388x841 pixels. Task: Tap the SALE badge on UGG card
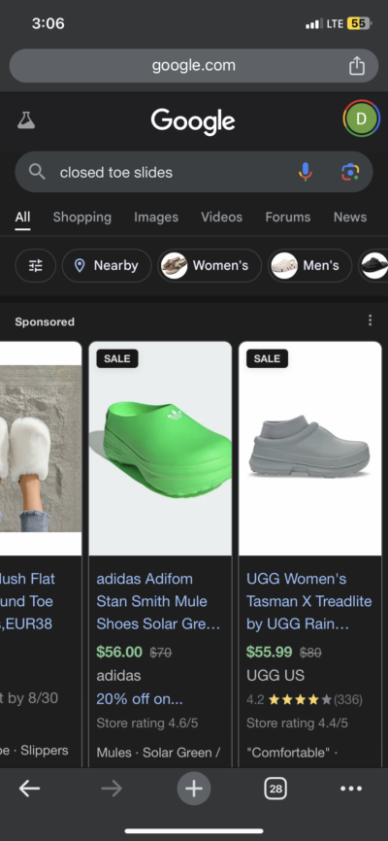tap(268, 358)
